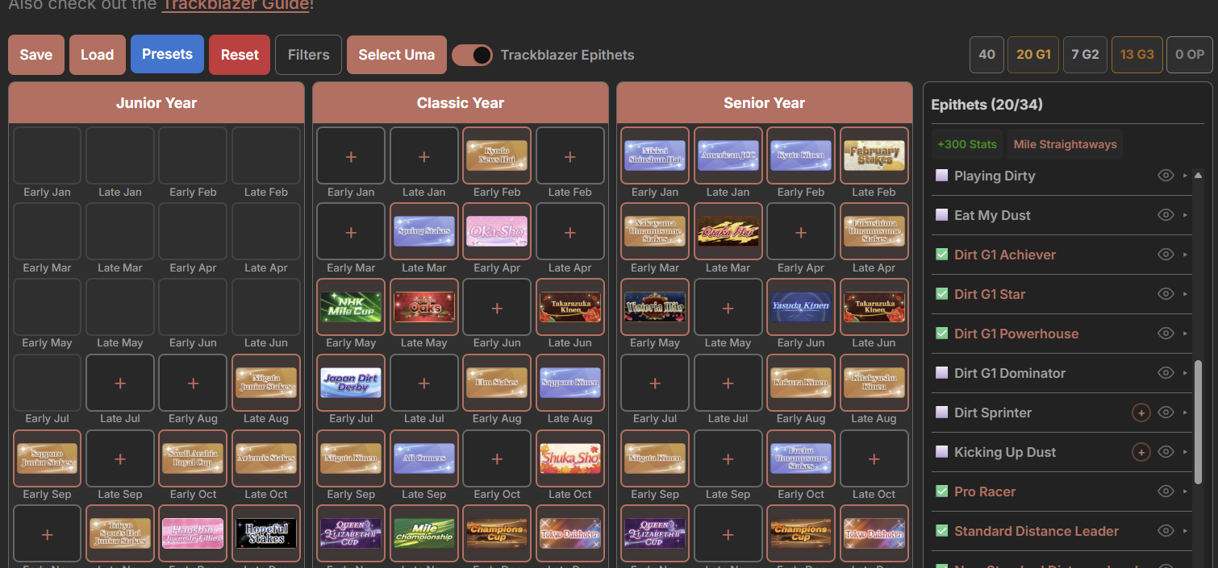Click the Victoria Mile race tile

655,307
